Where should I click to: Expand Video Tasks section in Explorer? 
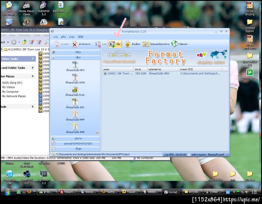[33, 59]
